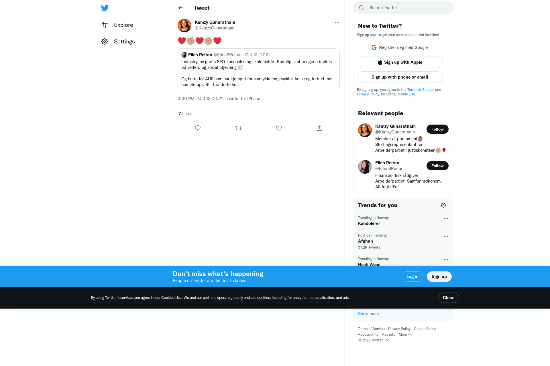Open the reply bubble icon under tweet
550x366 pixels.
coord(198,128)
